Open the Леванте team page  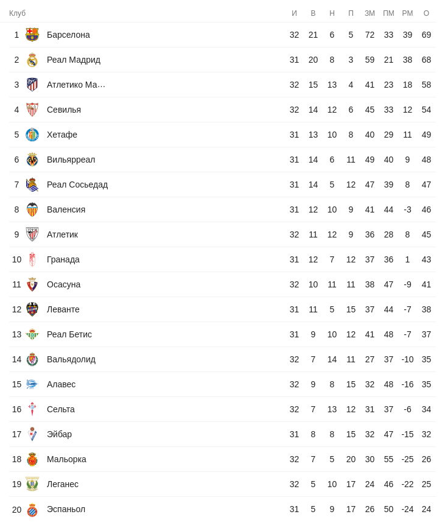(63, 309)
